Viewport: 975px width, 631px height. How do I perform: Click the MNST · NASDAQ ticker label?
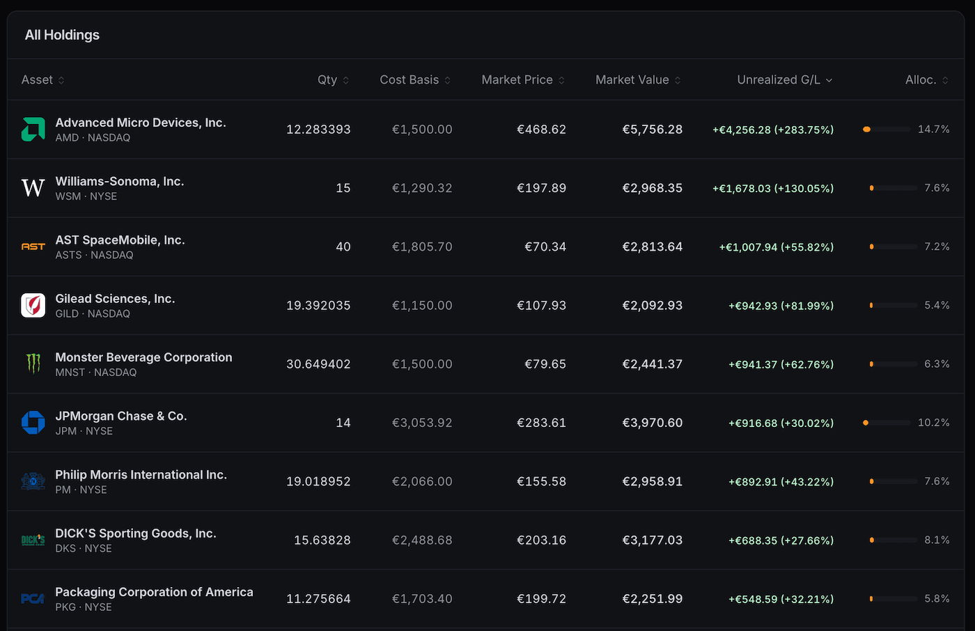pos(96,373)
